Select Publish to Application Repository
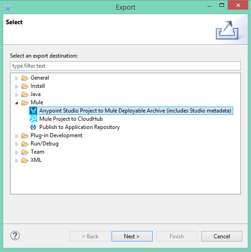The height and width of the screenshot is (252, 251). [80, 127]
